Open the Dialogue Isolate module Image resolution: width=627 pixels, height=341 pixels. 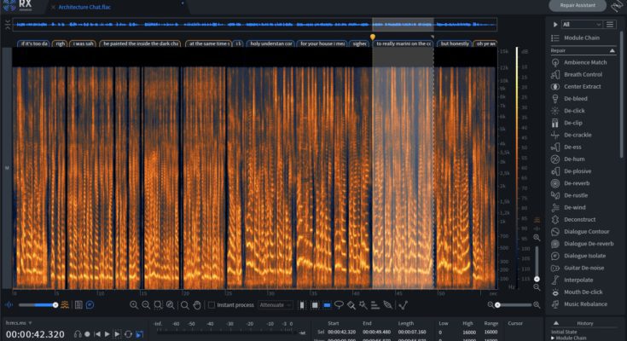583,255
